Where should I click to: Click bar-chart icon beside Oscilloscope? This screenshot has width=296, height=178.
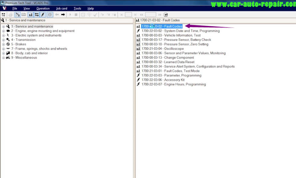click(x=138, y=49)
